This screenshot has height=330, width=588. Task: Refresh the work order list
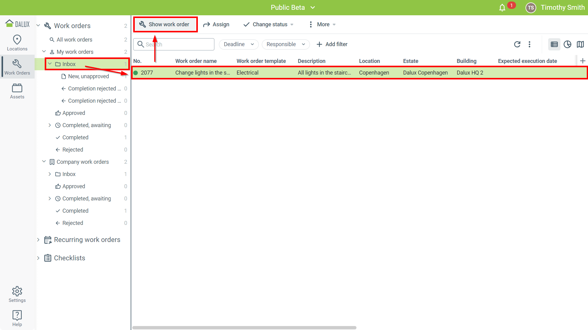(x=517, y=44)
